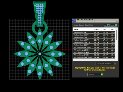
Task: Click the 14.37 DWT cell
Action: (106, 38)
